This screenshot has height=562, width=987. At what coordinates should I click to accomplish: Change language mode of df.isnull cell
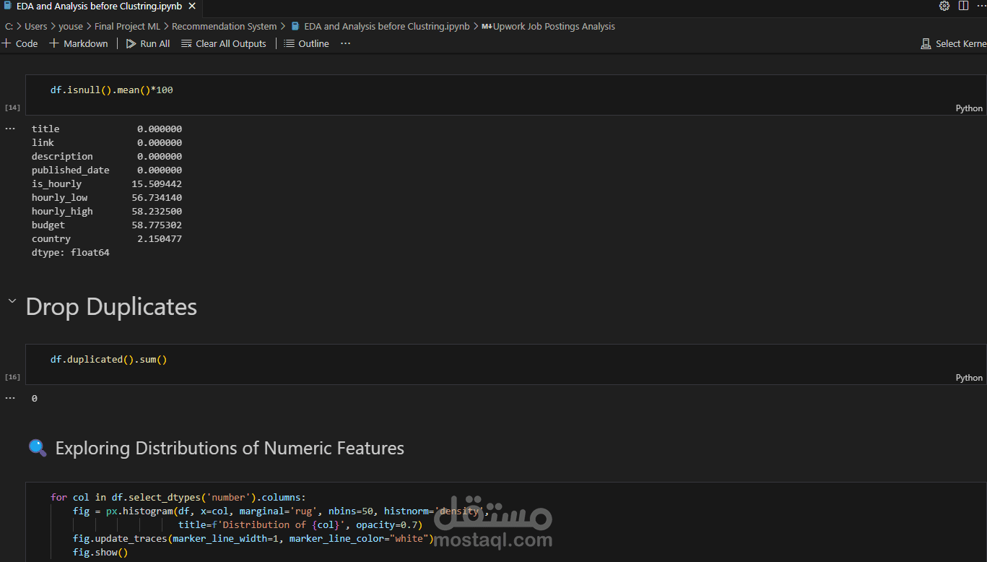968,108
